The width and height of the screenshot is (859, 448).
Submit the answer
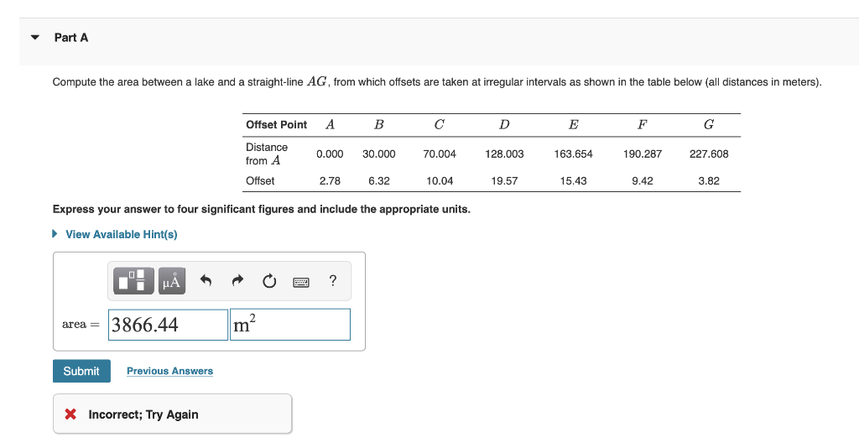click(81, 371)
